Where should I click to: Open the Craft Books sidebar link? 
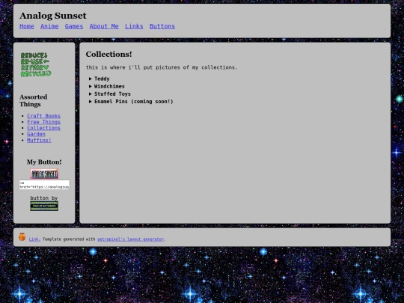point(44,116)
